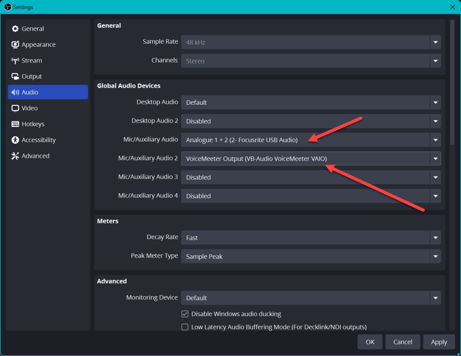
Task: Open Advanced settings label in sidebar
Action: (x=36, y=156)
